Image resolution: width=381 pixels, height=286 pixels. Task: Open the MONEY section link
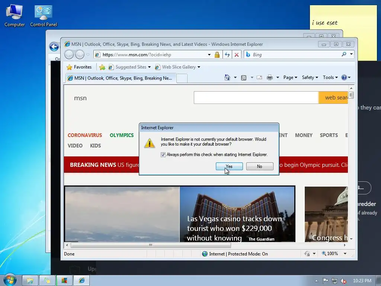click(304, 135)
